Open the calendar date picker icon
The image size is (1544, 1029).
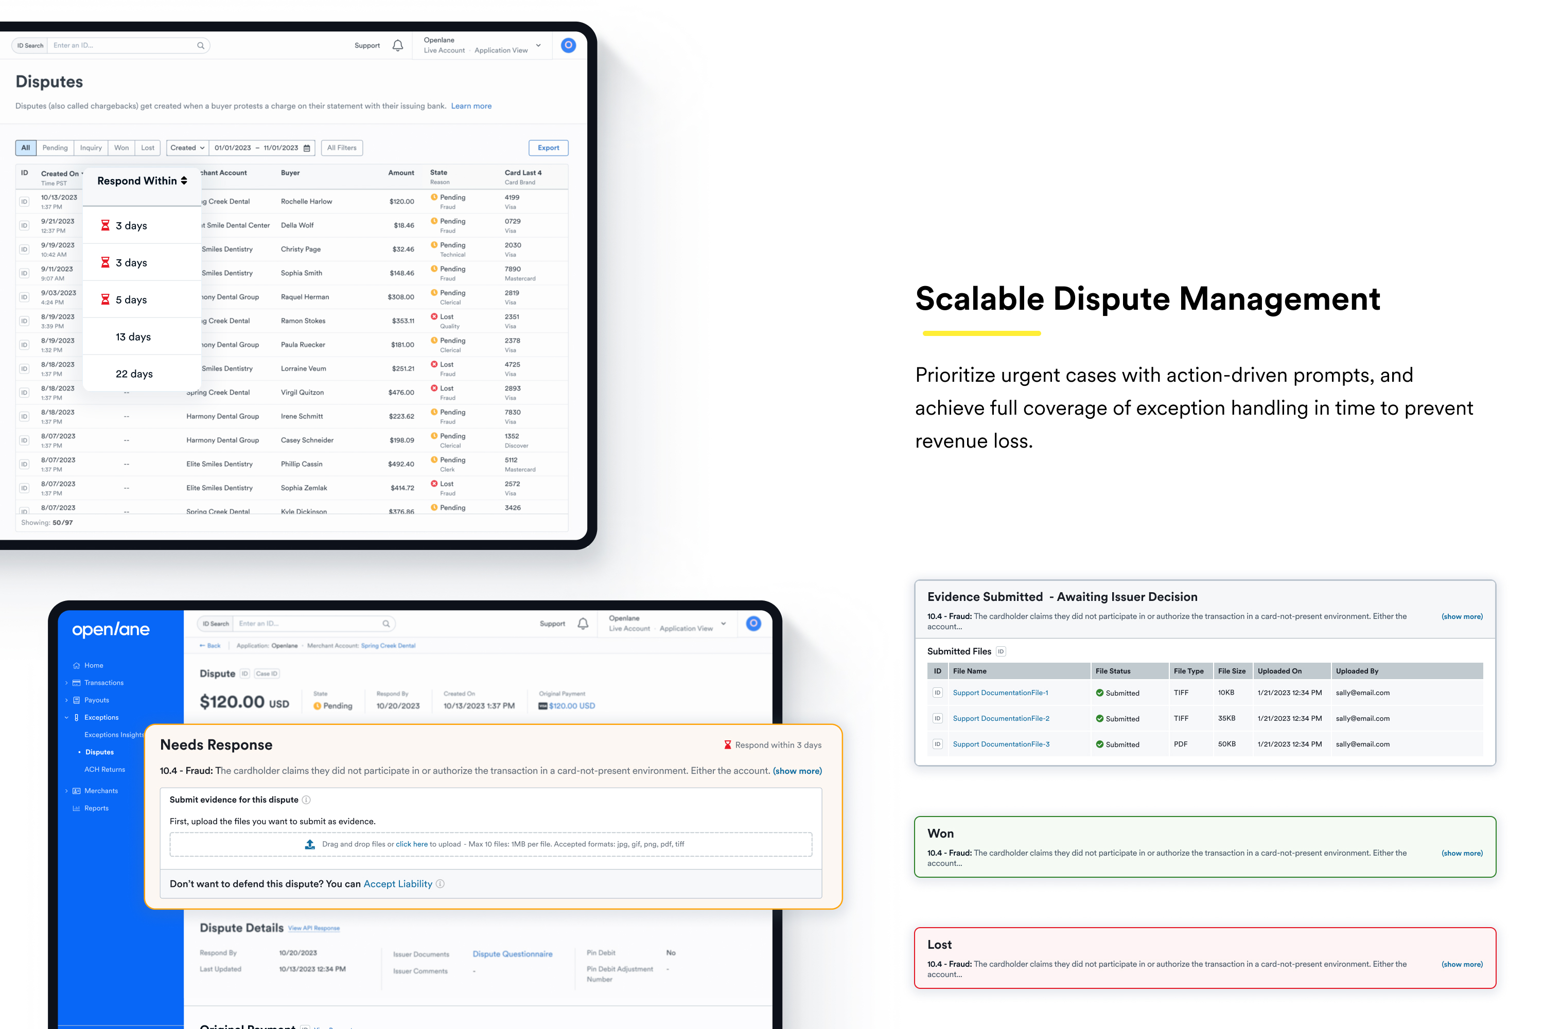tap(307, 148)
